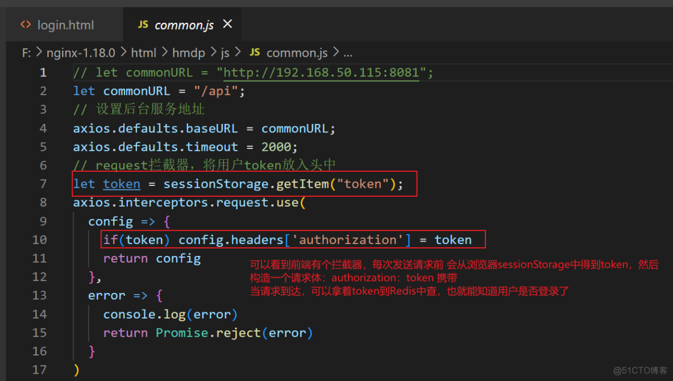673x381 pixels.
Task: Click the common.js breadcrumb file name
Action: (297, 53)
